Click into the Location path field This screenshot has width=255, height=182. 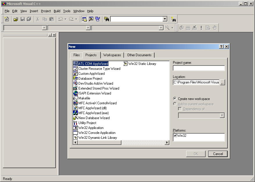(196, 82)
